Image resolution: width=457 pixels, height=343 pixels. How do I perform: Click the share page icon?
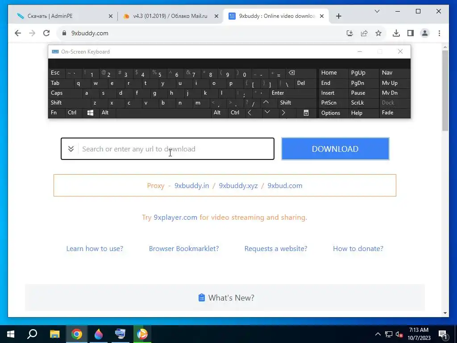click(x=364, y=33)
